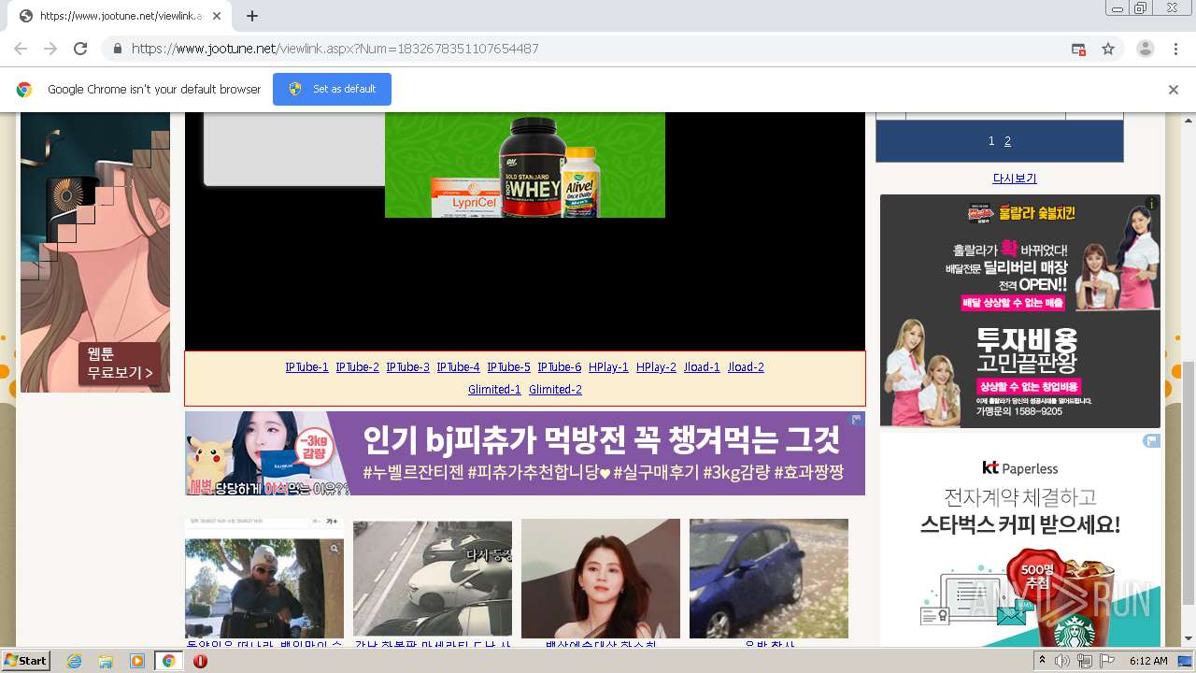Go back to previous page
Image resolution: width=1196 pixels, height=673 pixels.
21,49
